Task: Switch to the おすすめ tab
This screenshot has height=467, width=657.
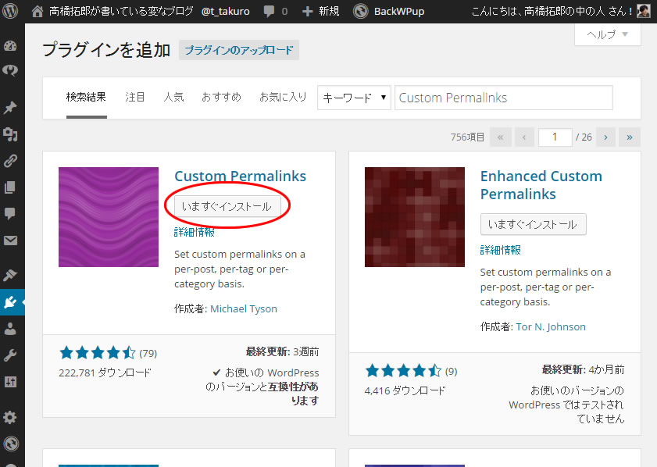Action: pos(221,98)
